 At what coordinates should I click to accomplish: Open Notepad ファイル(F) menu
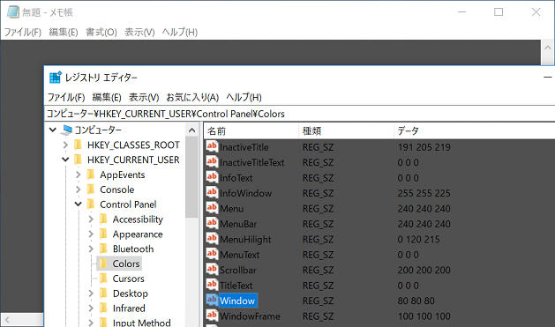(23, 32)
